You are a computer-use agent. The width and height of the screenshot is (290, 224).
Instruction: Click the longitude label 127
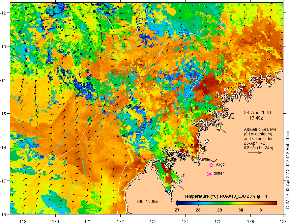[283, 221]
